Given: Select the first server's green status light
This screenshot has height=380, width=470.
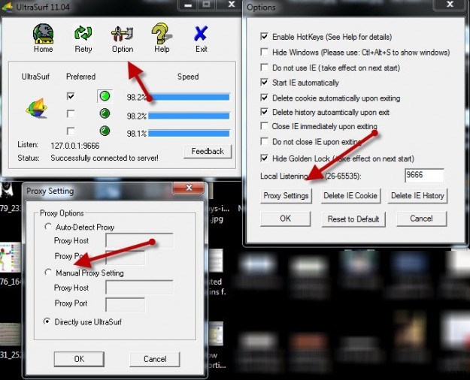Looking at the screenshot, I should point(105,96).
